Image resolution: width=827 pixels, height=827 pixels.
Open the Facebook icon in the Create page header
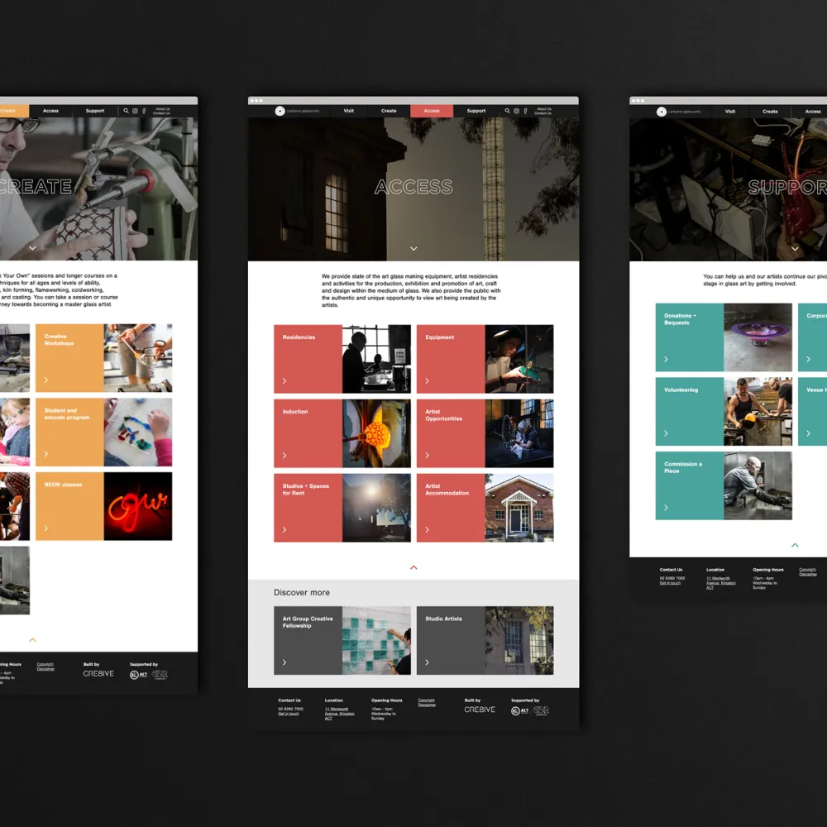[144, 111]
